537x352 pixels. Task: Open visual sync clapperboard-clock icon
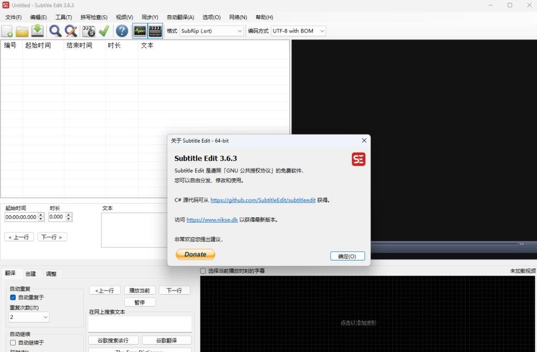[x=88, y=31]
